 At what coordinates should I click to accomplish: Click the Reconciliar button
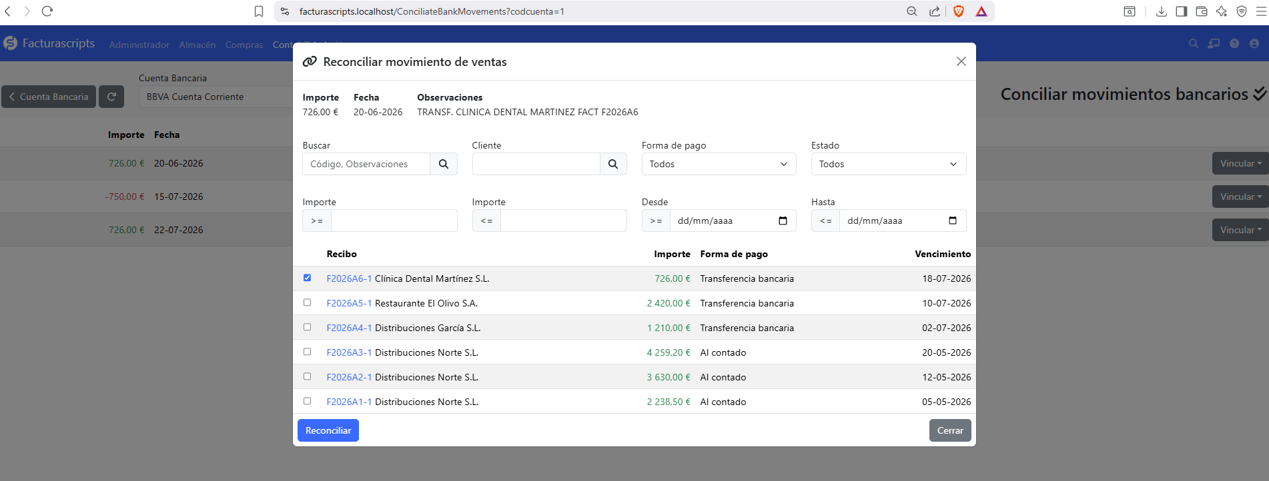click(x=328, y=430)
